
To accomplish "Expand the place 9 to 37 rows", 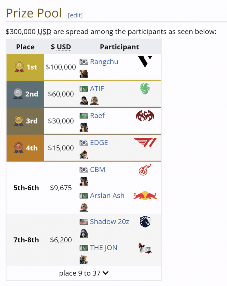I will click(x=84, y=273).
